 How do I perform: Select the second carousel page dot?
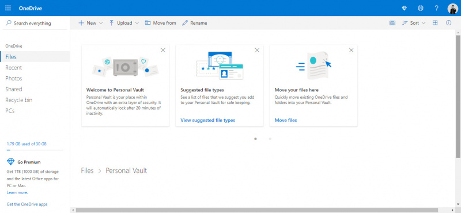(x=270, y=139)
